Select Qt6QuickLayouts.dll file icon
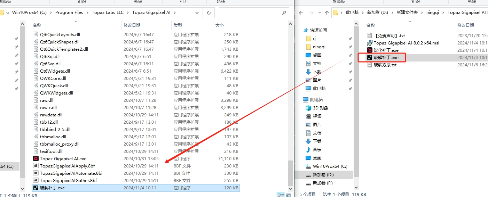Image resolution: width=488 pixels, height=197 pixels. [36, 35]
